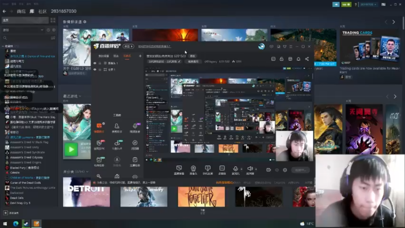
Task: Switch to the first scene tab in streaming tool
Action: click(104, 56)
